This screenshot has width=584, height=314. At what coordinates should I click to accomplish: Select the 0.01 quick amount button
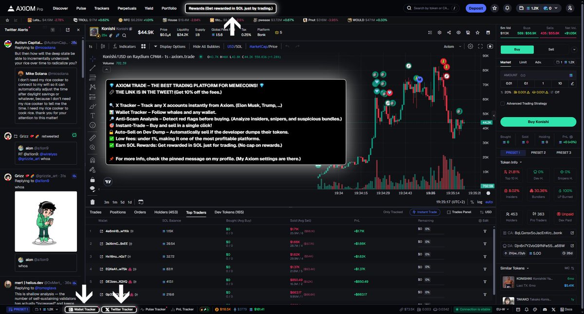pyautogui.click(x=510, y=83)
